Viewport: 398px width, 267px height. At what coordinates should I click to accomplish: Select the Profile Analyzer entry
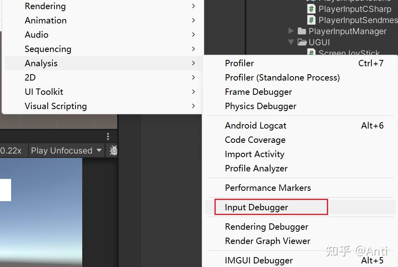tap(256, 168)
